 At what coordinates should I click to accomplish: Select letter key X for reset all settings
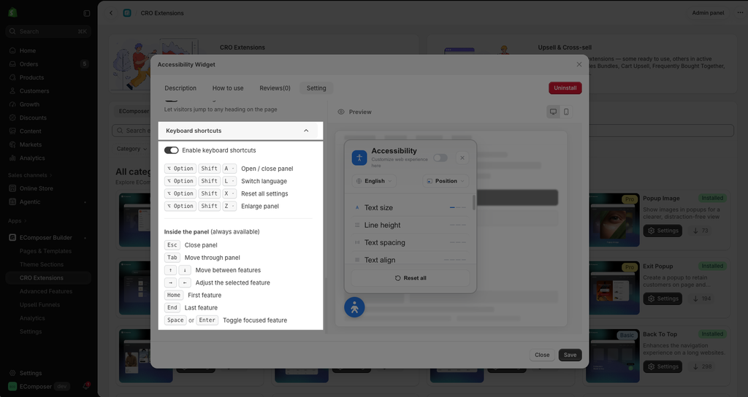[x=229, y=193]
